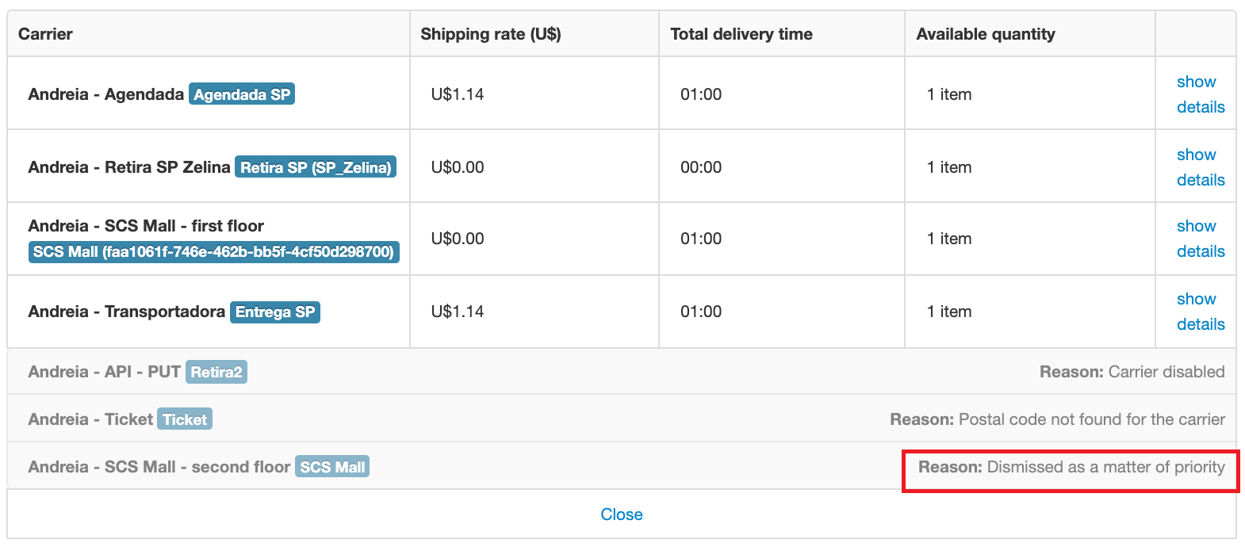Screen dimensions: 1245x547
Task: Show details for Retira SP Zelina carrier
Action: 1200,167
